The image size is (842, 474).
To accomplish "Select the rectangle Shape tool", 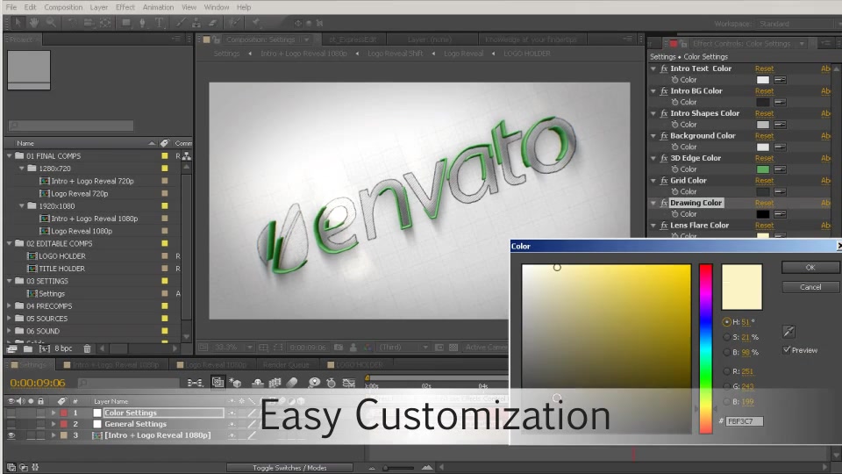I will click(126, 23).
